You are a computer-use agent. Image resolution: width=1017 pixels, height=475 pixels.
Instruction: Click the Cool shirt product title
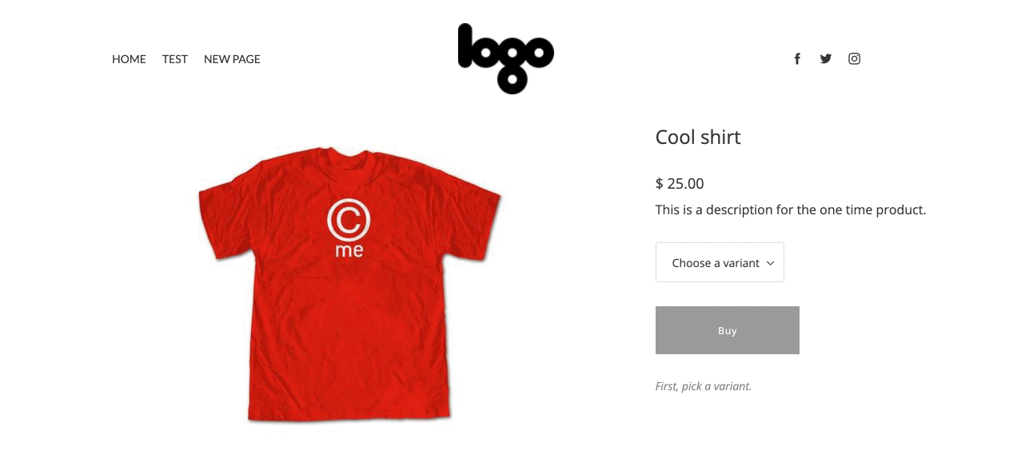coord(698,138)
